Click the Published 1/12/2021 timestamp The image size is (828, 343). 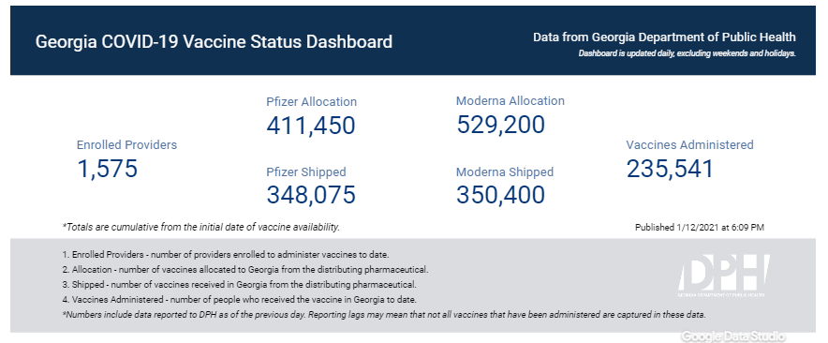[x=700, y=228]
